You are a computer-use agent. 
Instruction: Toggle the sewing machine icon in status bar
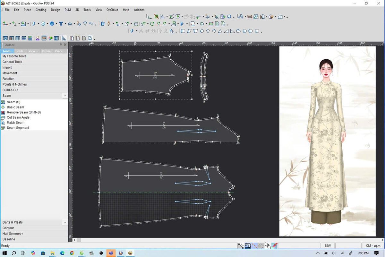tap(248, 246)
